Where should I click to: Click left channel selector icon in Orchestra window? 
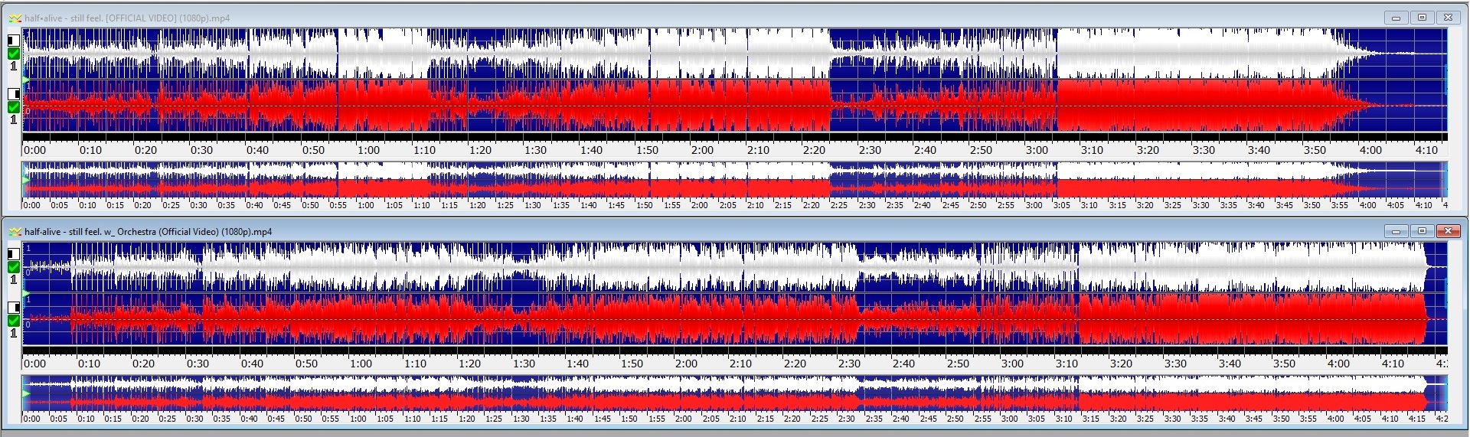coord(13,253)
